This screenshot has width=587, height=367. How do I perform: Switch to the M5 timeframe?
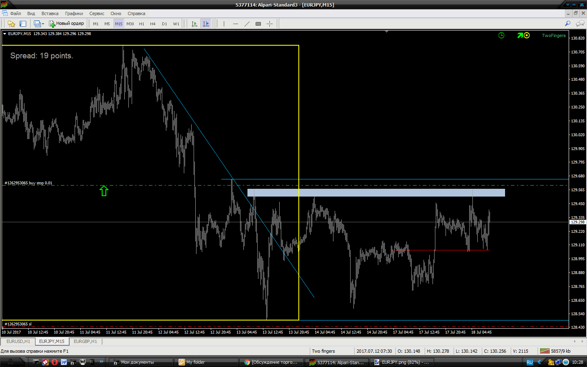[x=107, y=24]
